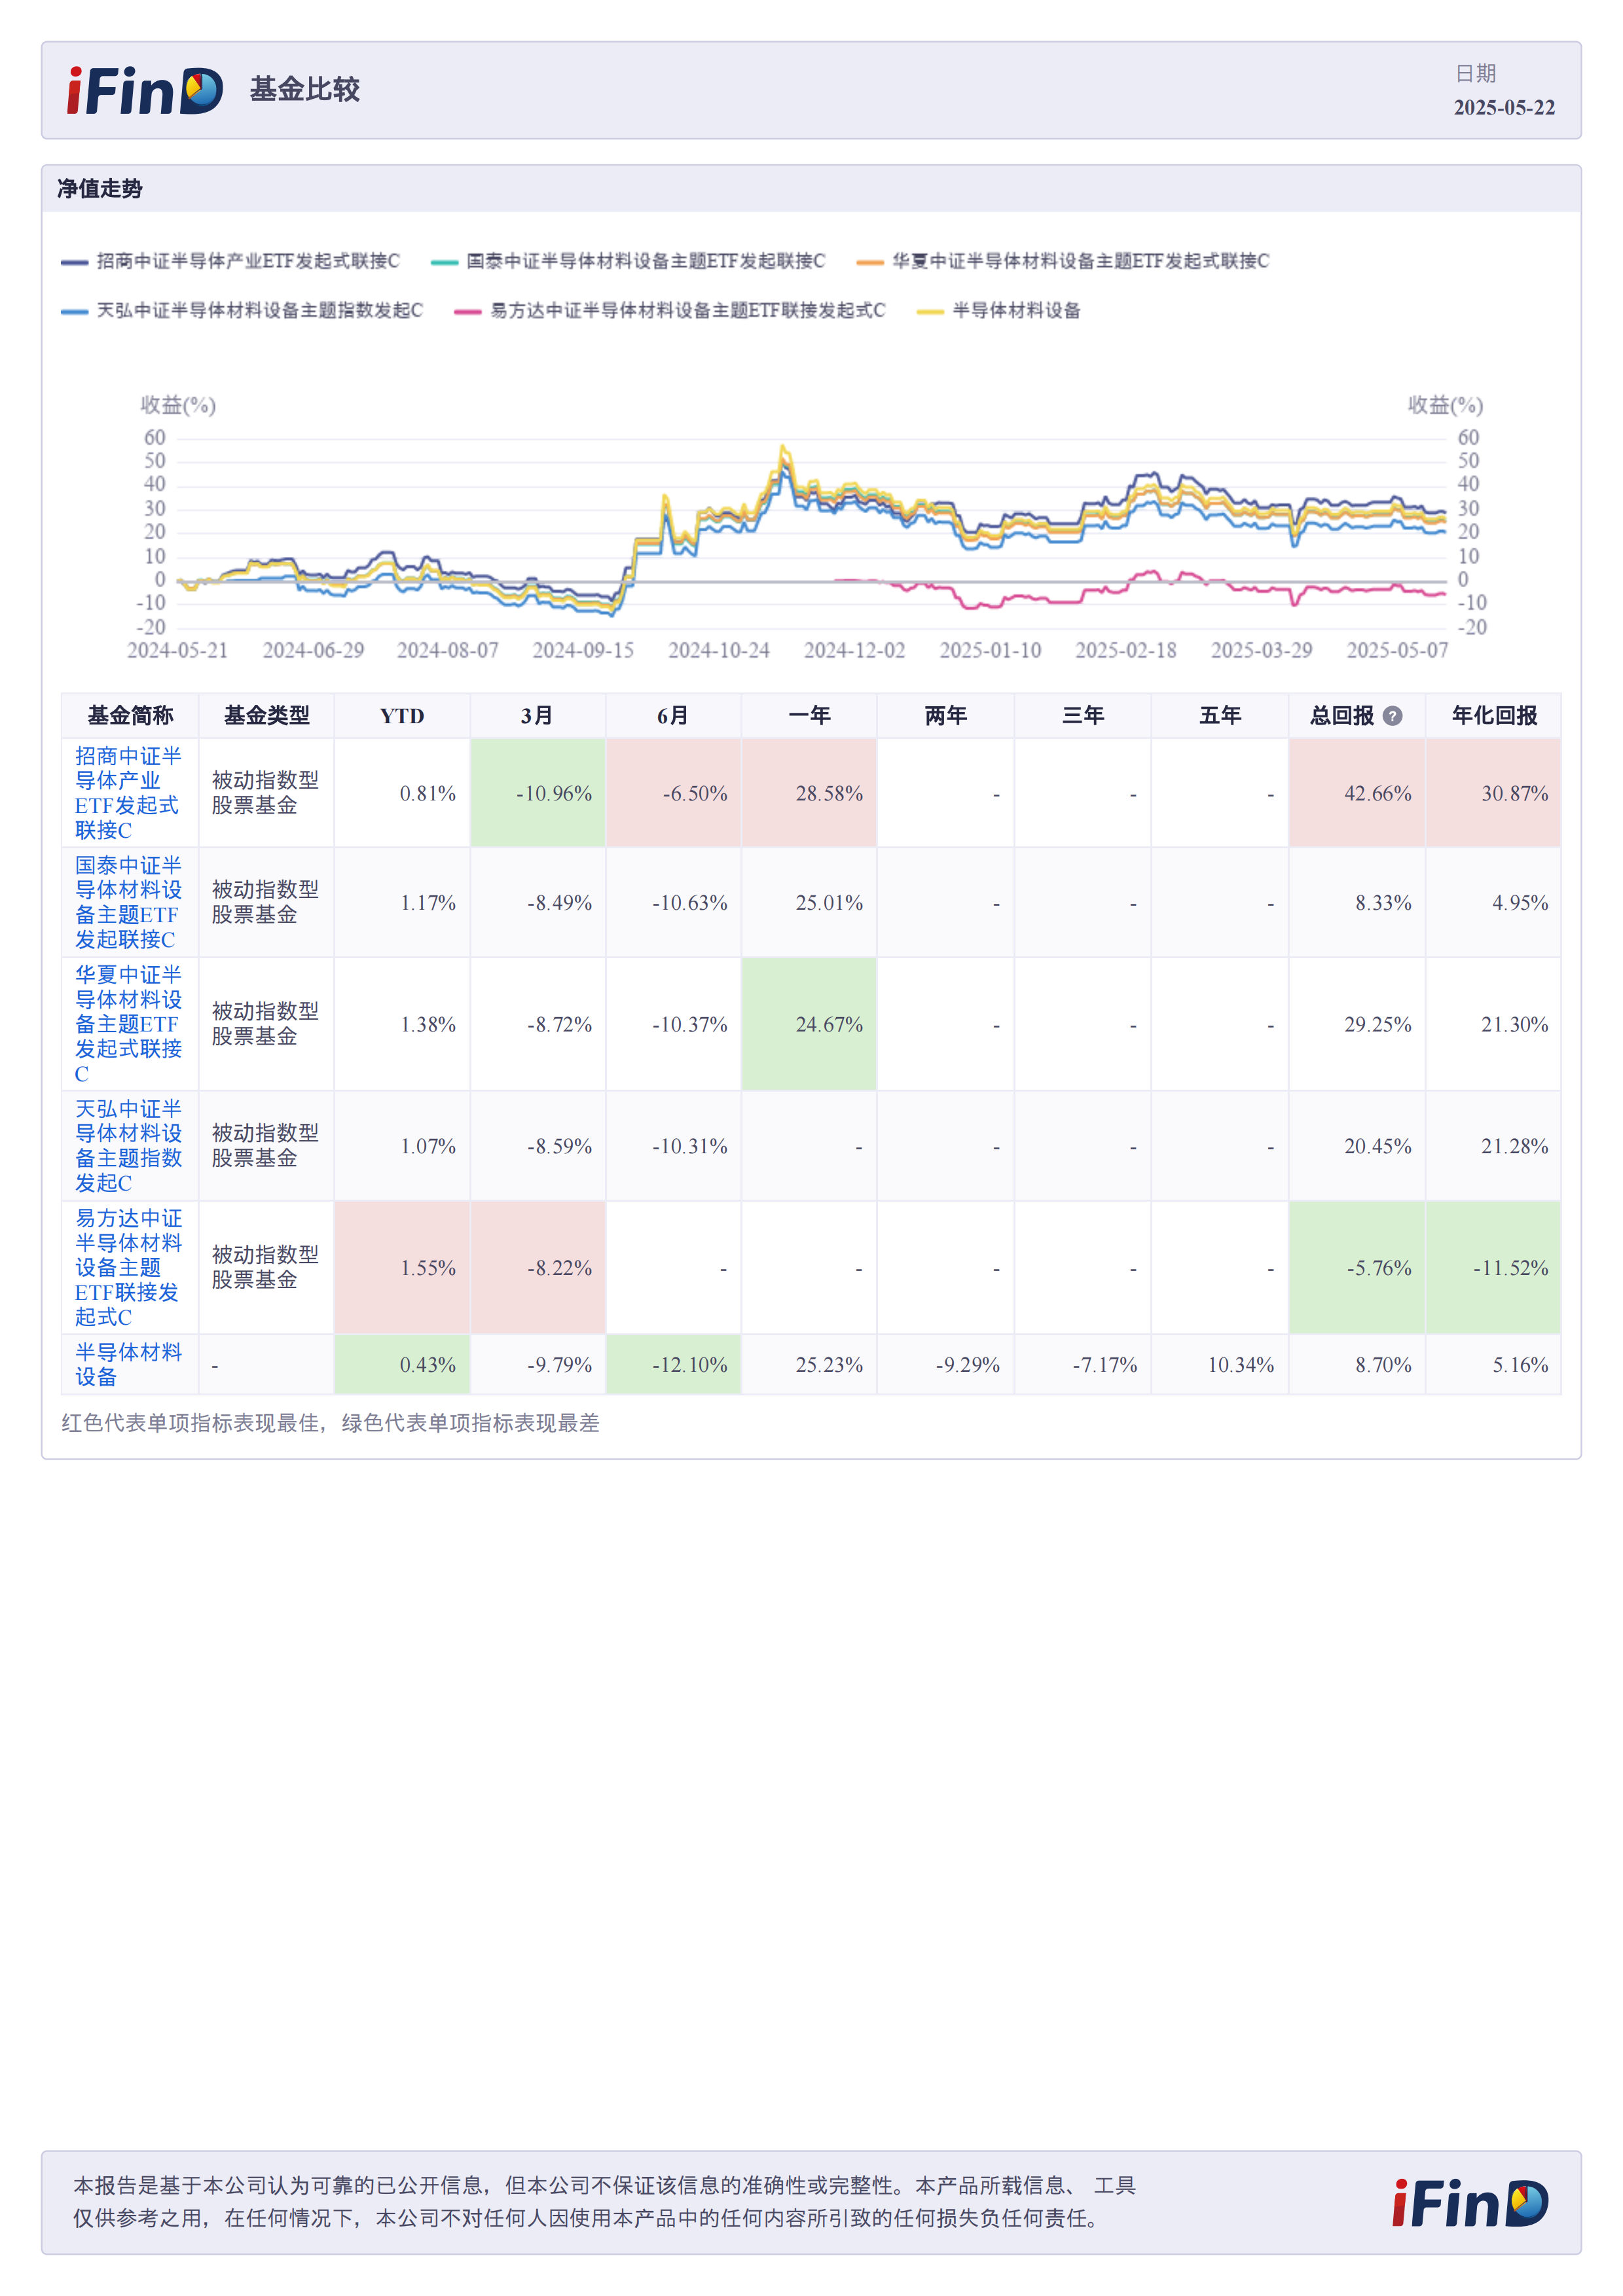
Task: Click the 0.43% YTD cell
Action: pyautogui.click(x=402, y=1364)
